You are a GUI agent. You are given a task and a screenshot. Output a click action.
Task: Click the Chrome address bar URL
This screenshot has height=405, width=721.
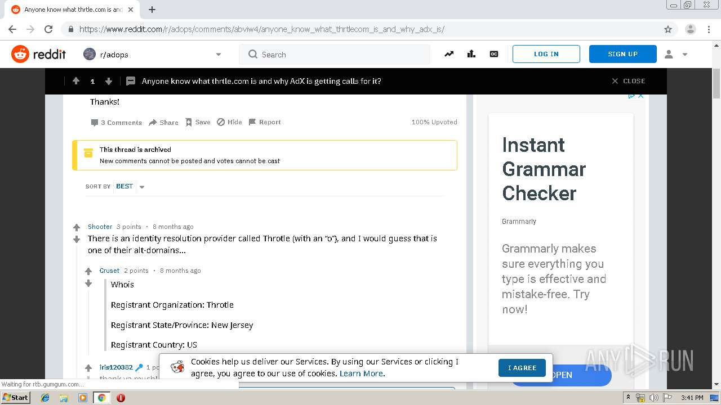click(262, 29)
